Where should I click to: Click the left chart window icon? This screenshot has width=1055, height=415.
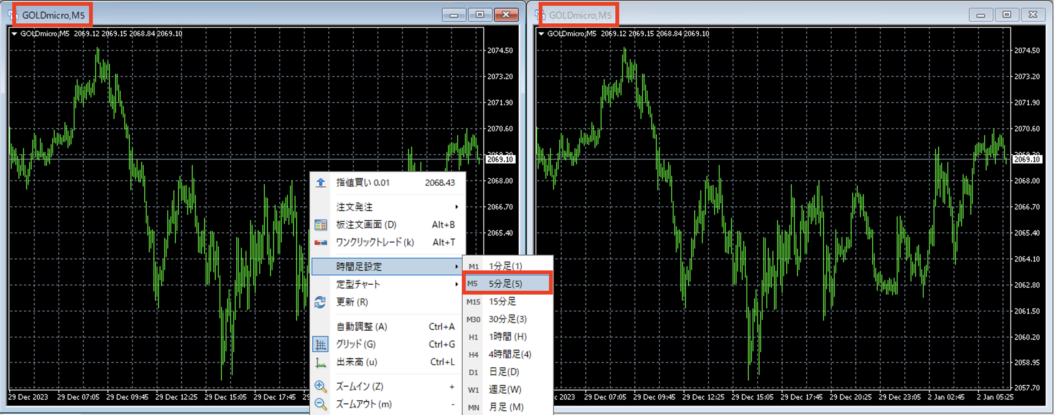point(12,15)
